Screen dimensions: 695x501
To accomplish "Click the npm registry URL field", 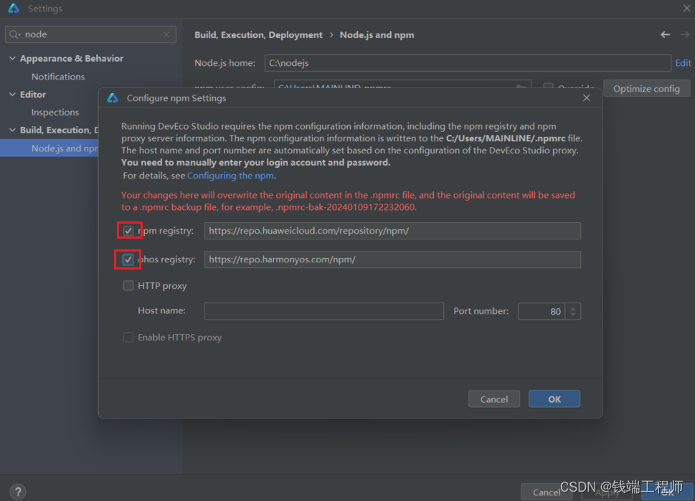I will click(392, 231).
